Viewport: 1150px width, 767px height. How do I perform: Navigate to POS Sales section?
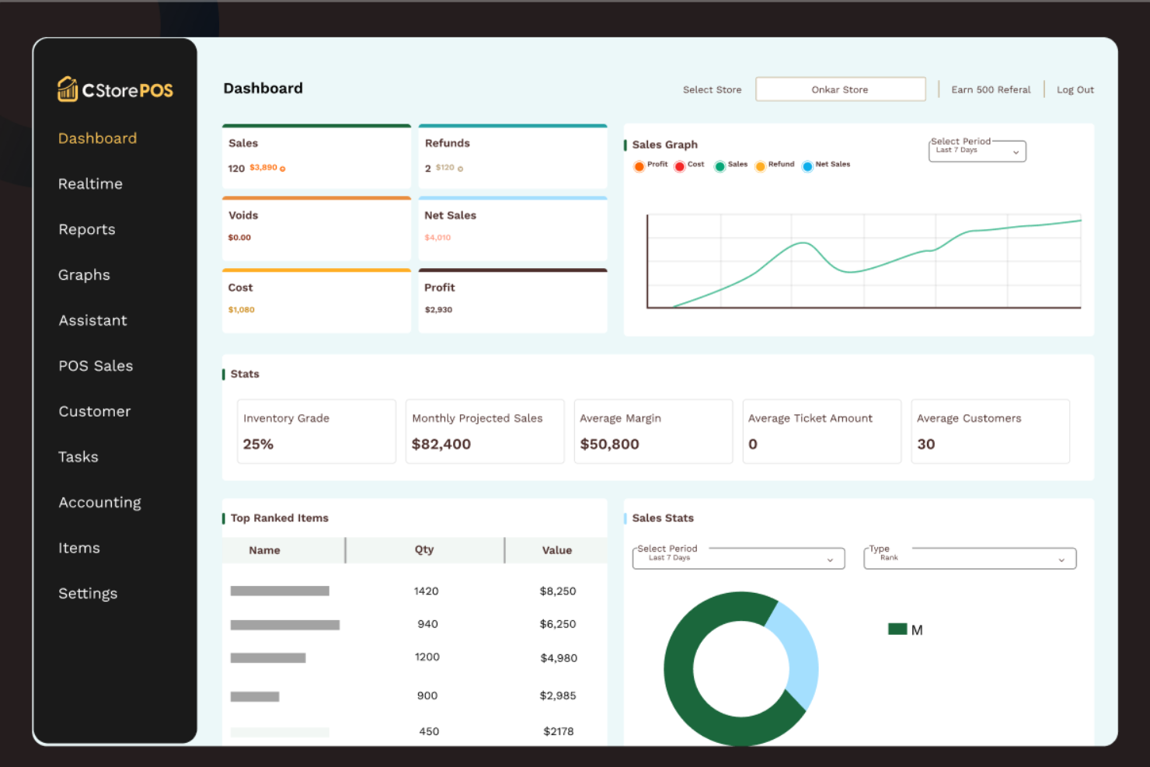(96, 366)
